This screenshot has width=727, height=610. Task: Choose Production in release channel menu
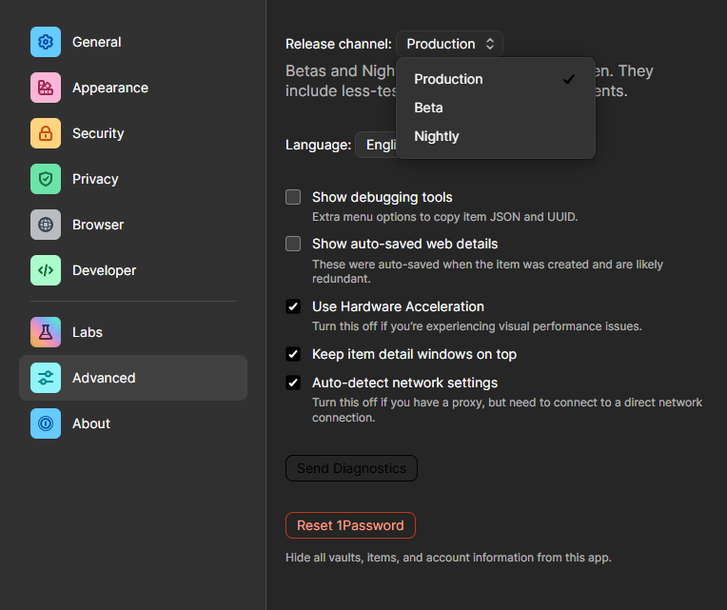(x=495, y=79)
